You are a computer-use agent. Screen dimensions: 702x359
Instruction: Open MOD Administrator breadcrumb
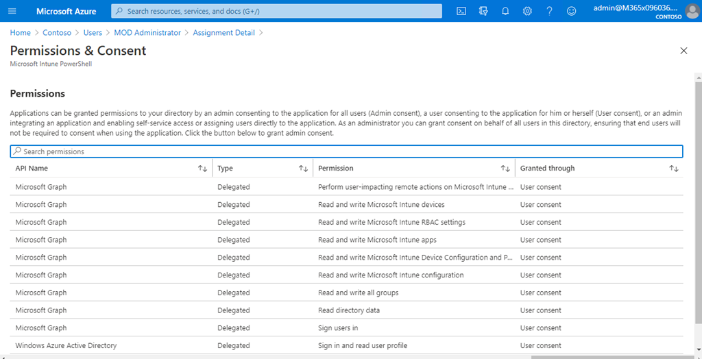tap(147, 33)
